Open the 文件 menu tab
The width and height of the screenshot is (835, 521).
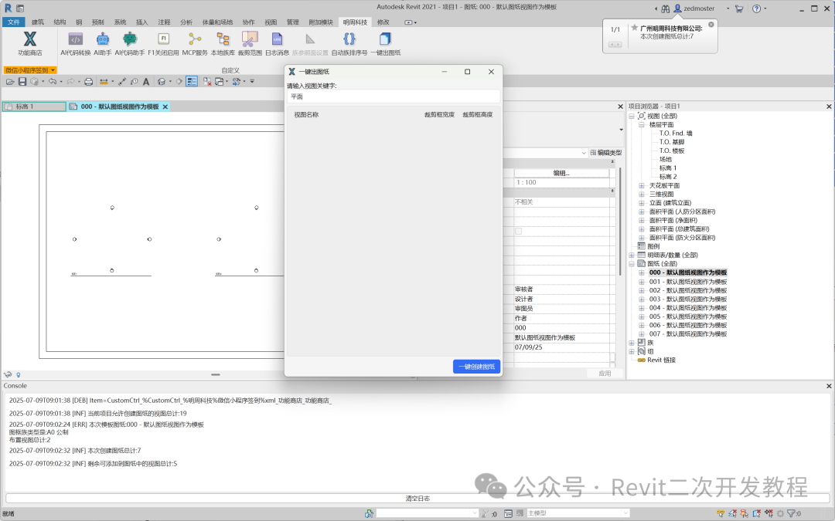14,22
